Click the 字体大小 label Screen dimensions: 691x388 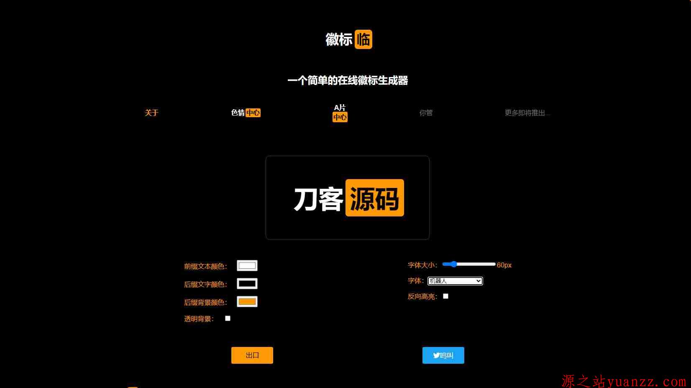[422, 265]
